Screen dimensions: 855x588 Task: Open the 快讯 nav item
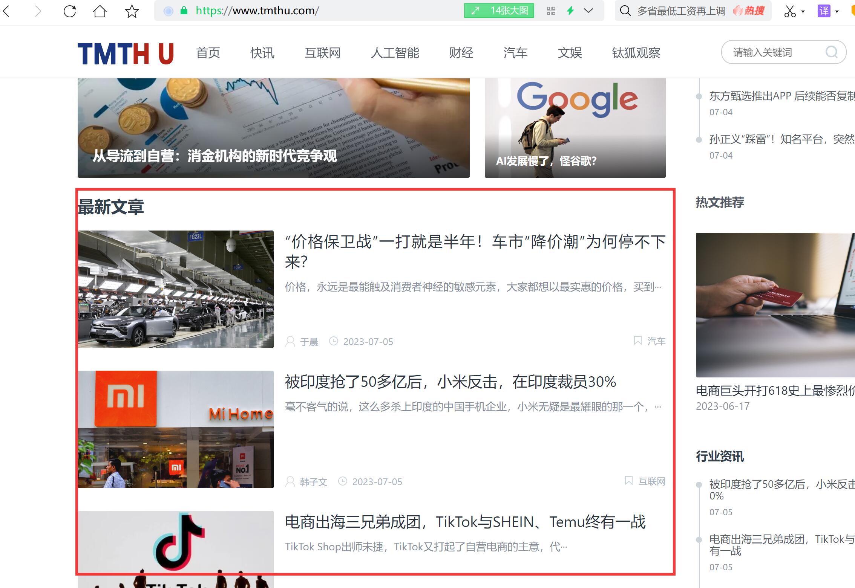coord(262,53)
